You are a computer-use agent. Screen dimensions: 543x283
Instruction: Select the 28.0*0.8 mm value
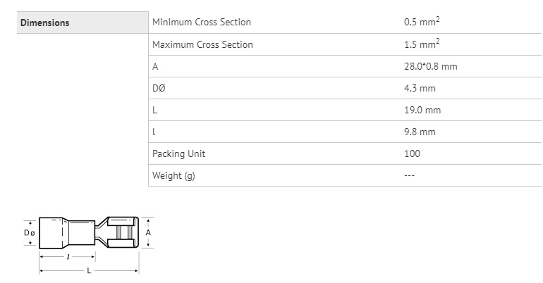[x=430, y=66]
